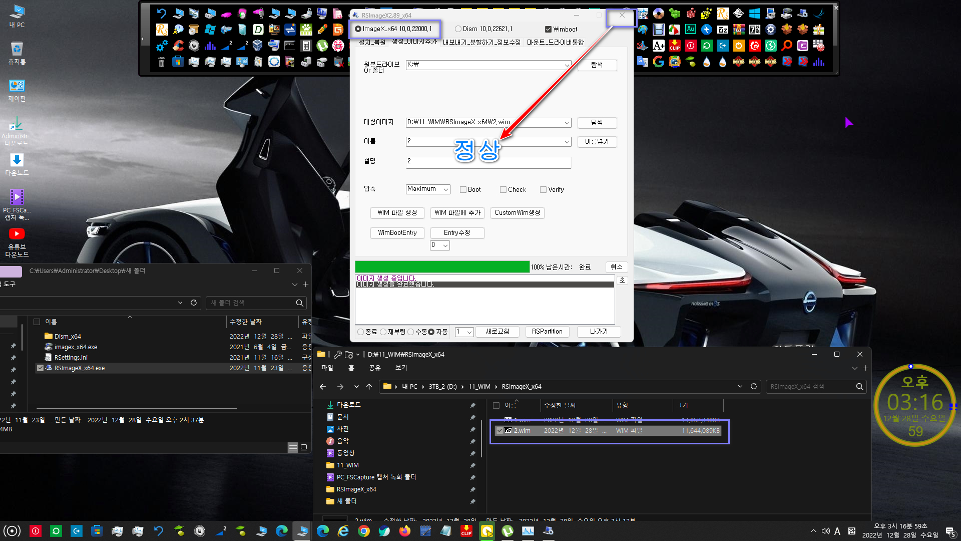Viewport: 961px width, 541px height.
Task: Open the 압축 Maximum compression dropdown
Action: click(445, 189)
